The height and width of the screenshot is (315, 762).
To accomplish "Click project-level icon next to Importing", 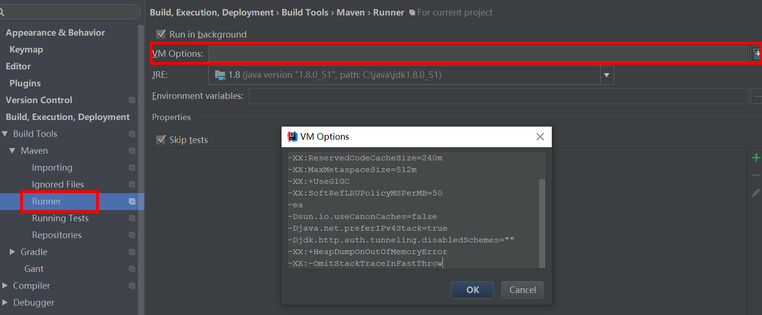I will tap(132, 167).
